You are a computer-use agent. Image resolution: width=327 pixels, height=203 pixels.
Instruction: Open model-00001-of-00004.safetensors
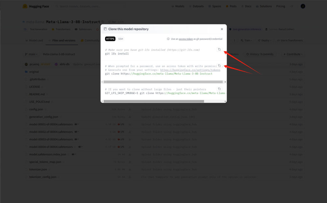tap(51, 124)
